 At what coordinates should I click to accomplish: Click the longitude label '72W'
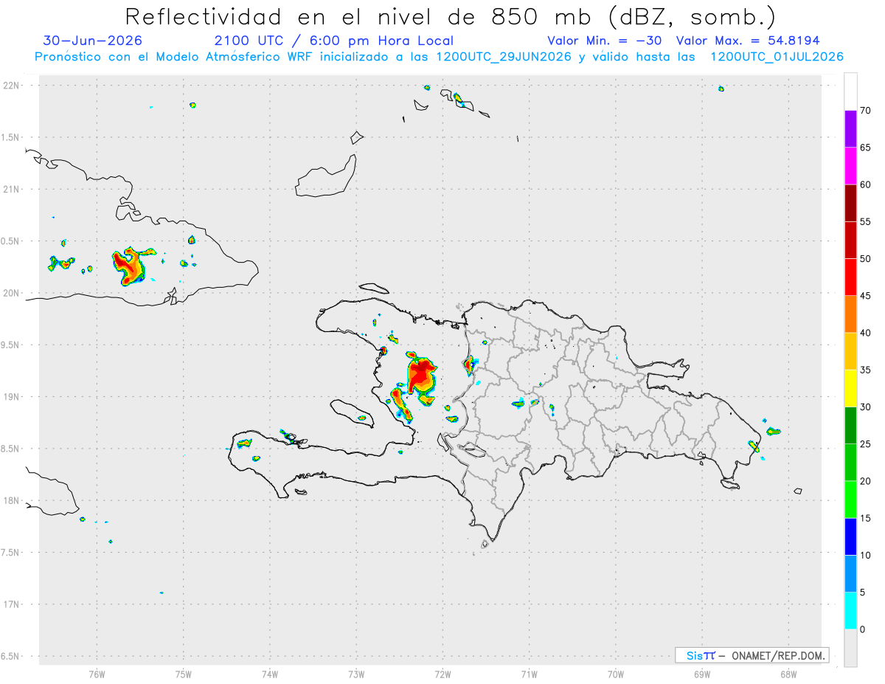pos(442,674)
